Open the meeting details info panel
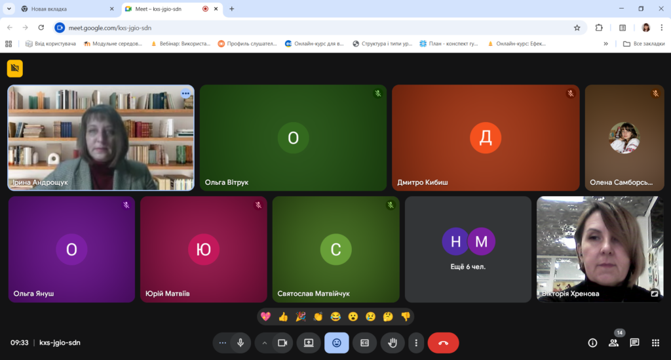The image size is (671, 360). coord(592,342)
